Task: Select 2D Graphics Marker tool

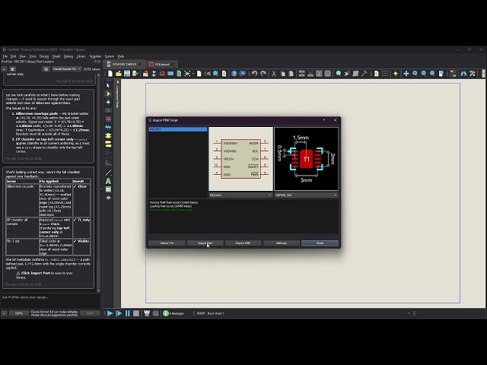Action: pos(108,198)
